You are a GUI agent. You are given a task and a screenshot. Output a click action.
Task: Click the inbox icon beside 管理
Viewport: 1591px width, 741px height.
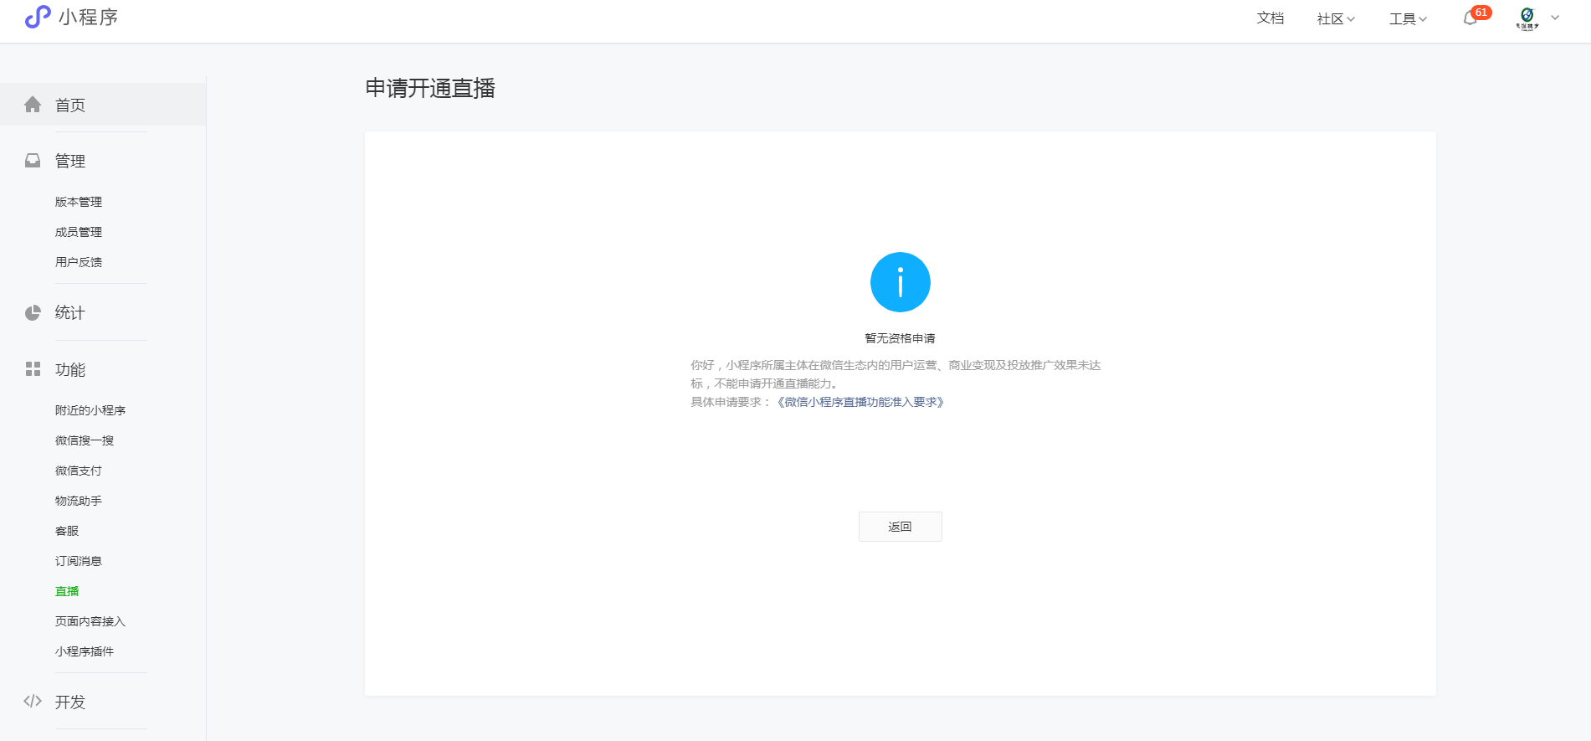[x=33, y=160]
